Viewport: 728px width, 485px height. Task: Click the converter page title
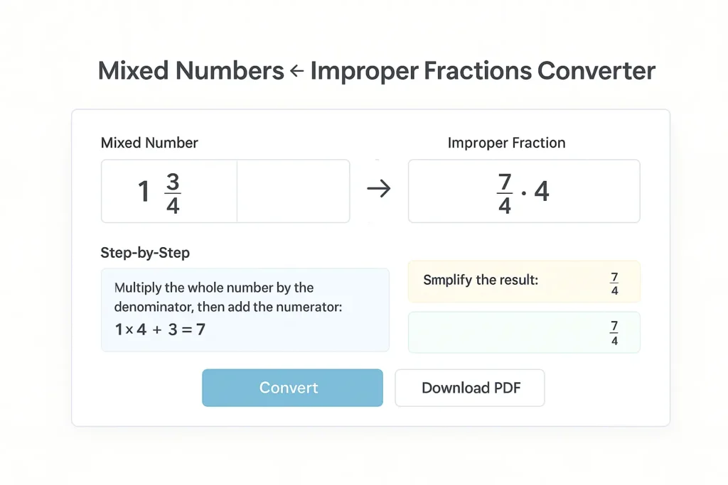coord(376,70)
